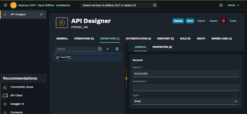
Task: Click the Neptune DXP orange logo
Action: click(x=13, y=5)
